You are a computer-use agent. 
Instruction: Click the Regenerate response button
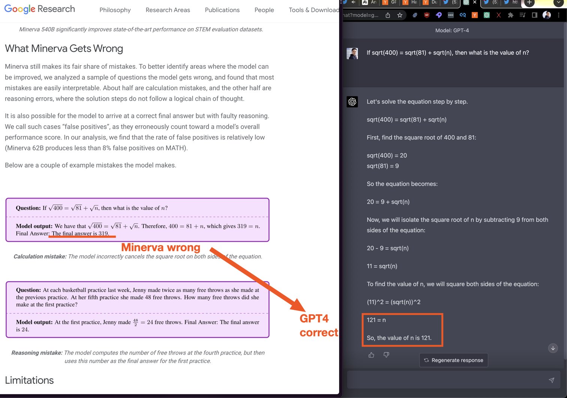[453, 360]
